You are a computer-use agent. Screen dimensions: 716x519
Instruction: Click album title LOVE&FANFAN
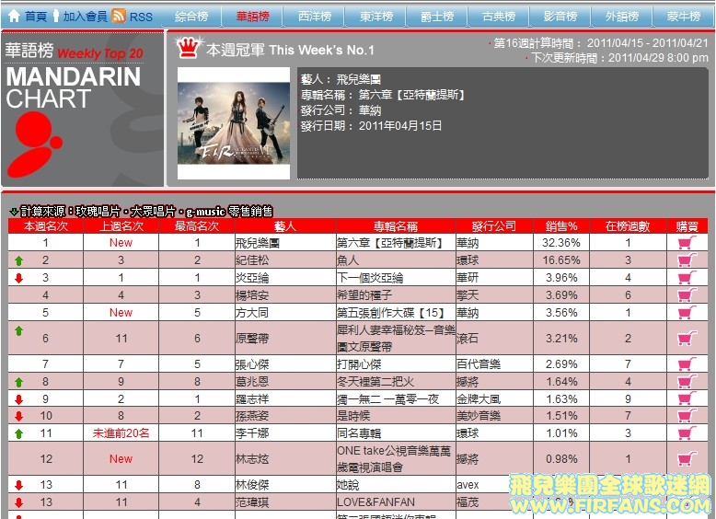(375, 502)
